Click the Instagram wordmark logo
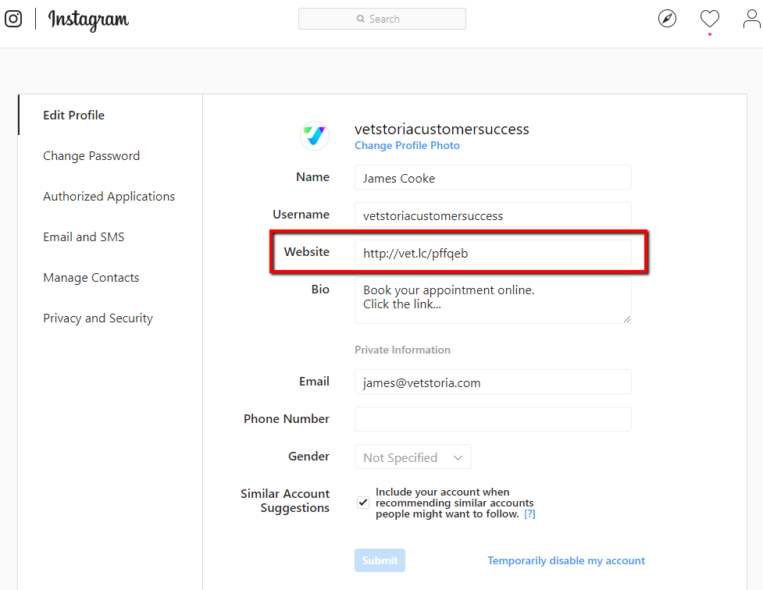The image size is (763, 590). pos(88,20)
